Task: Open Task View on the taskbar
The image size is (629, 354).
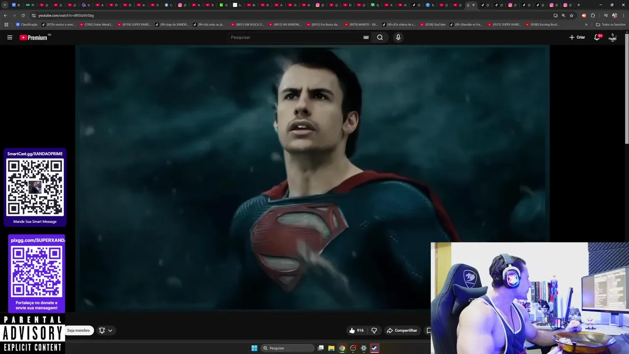Action: (321, 348)
